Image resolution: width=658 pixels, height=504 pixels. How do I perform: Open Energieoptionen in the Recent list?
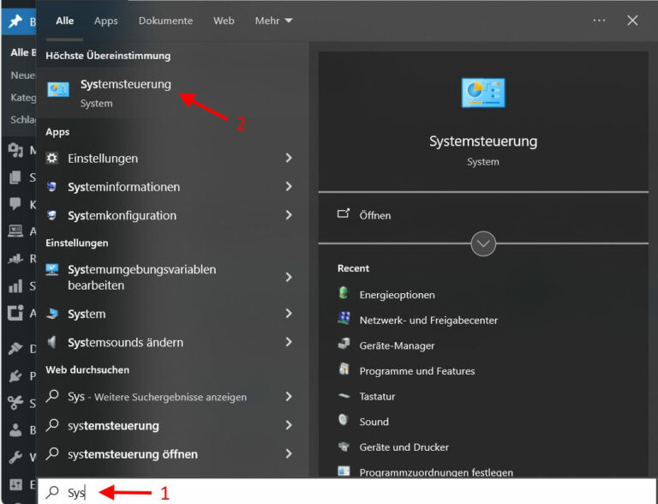pyautogui.click(x=397, y=295)
